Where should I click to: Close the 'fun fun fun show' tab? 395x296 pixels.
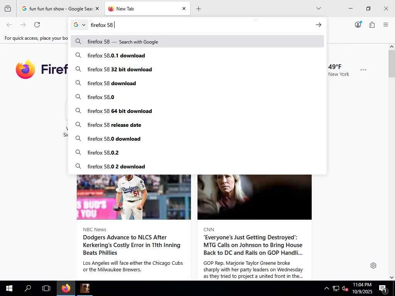click(97, 8)
